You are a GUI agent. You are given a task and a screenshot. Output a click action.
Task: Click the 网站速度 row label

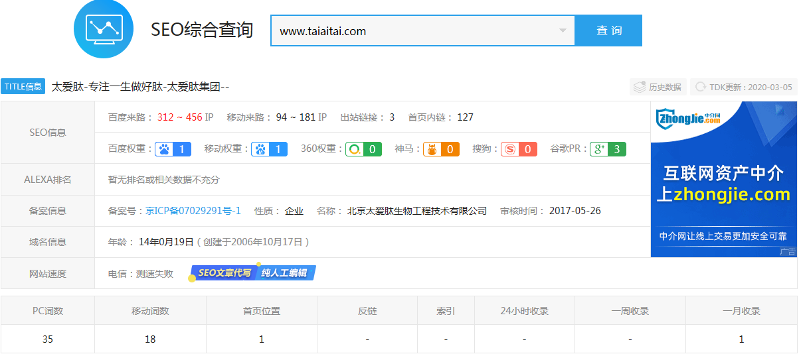pos(48,273)
